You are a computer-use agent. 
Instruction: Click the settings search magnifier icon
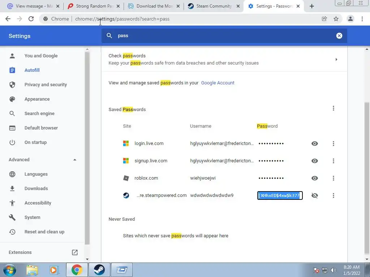[109, 36]
